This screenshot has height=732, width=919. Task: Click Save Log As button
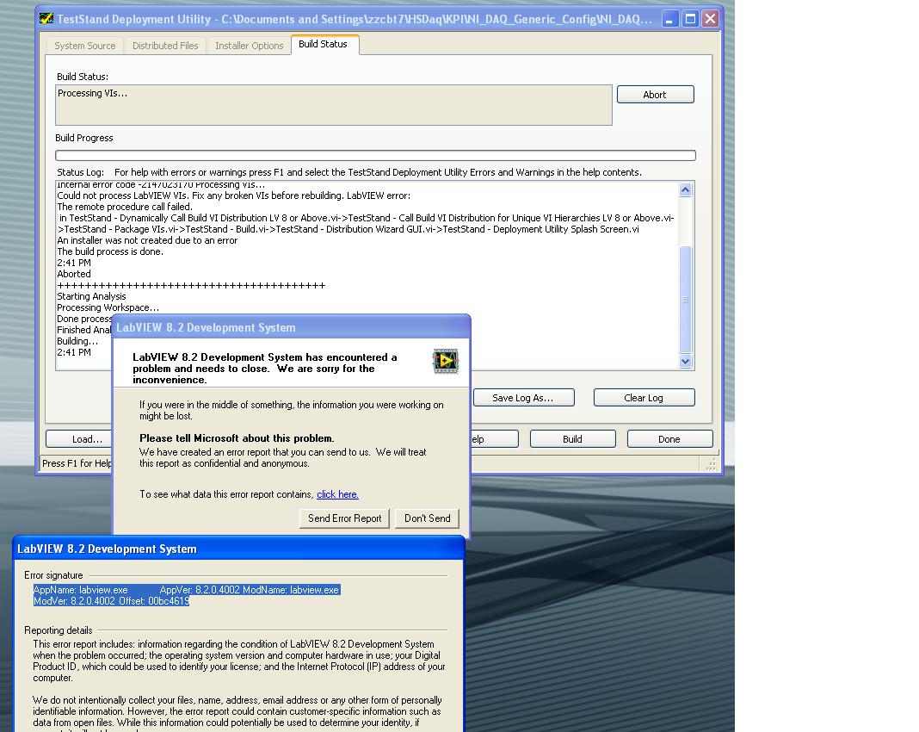pos(523,398)
